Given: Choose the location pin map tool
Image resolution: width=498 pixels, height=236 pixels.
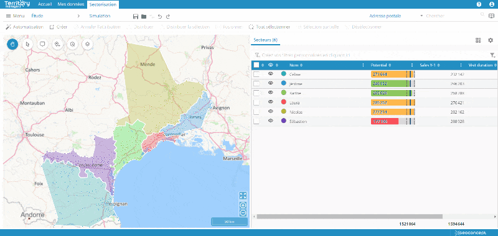Looking at the screenshot, I should (x=57, y=44).
